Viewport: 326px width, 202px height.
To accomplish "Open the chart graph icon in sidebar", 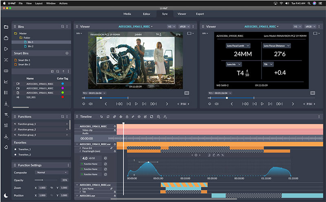I will pyautogui.click(x=6, y=82).
